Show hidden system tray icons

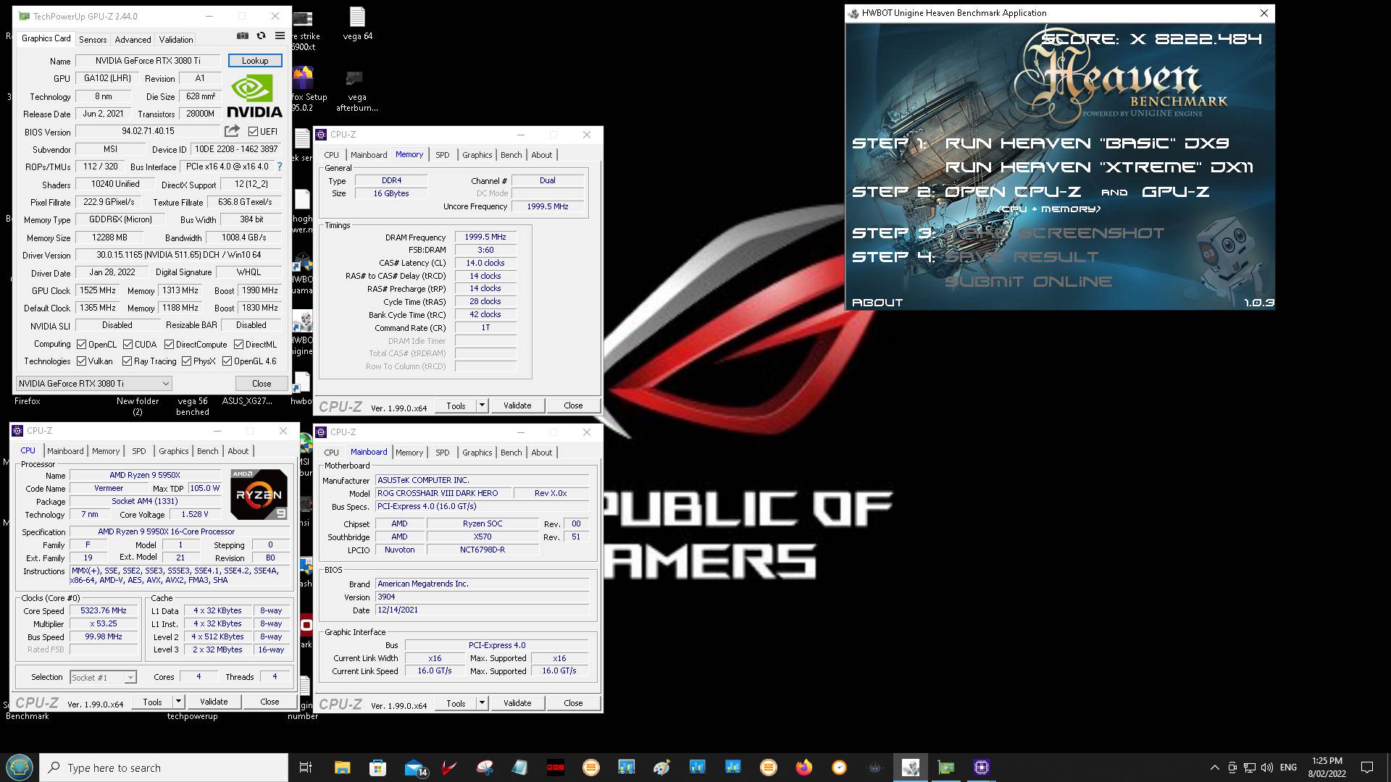1214,768
